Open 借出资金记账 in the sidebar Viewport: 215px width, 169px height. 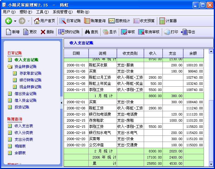point(25,94)
